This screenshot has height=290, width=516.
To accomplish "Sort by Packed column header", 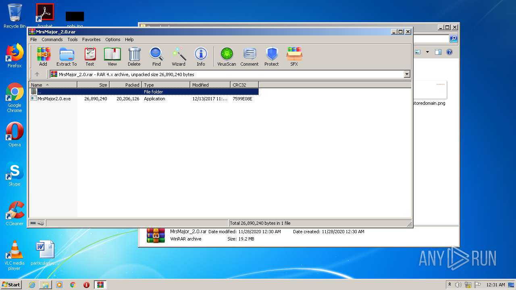I will (125, 85).
